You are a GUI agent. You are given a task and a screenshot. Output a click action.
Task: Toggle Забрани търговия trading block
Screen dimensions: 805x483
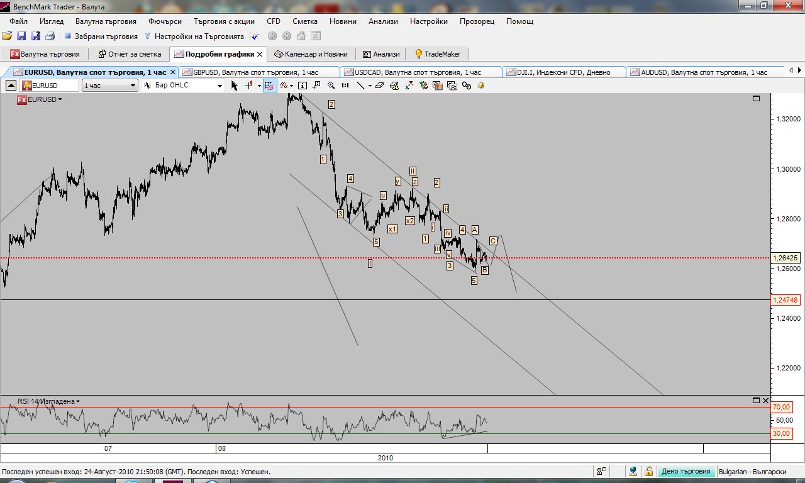100,36
